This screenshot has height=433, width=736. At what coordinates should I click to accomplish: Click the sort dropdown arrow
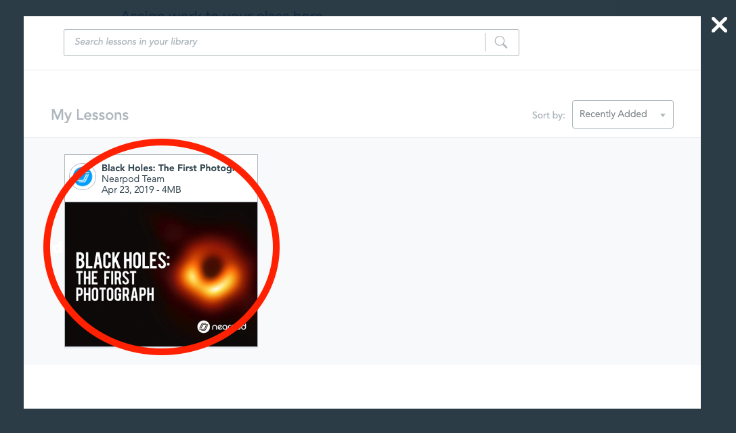tap(662, 115)
